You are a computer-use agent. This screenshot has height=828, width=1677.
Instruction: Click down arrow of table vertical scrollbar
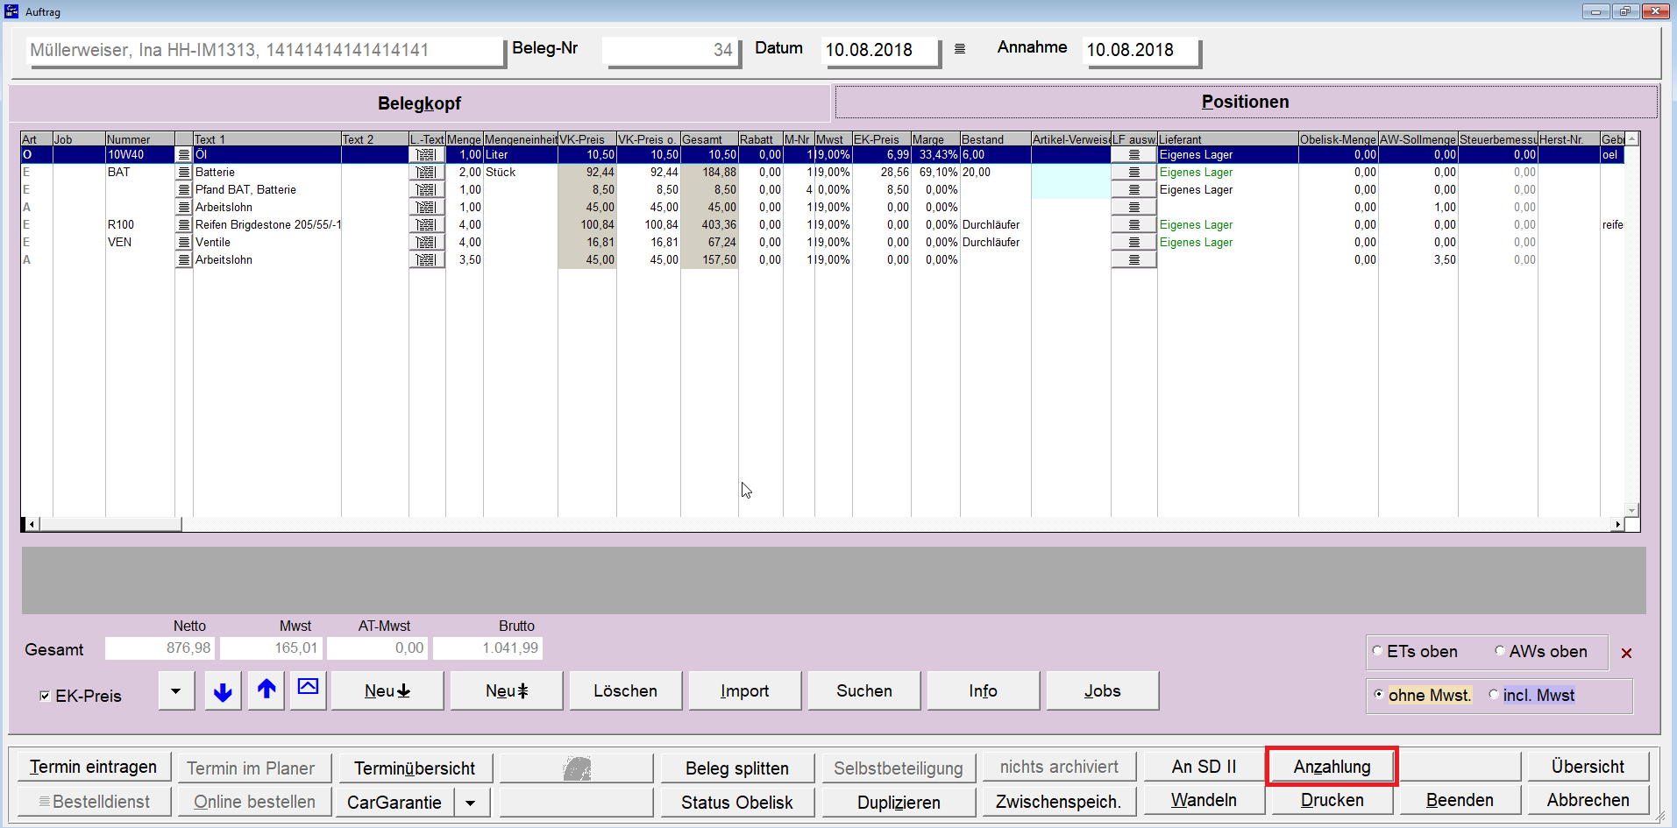point(1631,510)
